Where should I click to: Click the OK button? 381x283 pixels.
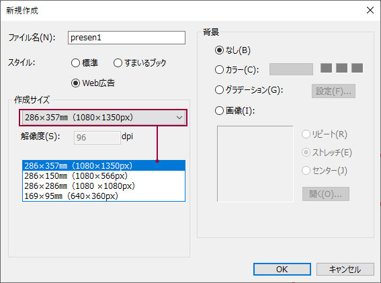(x=282, y=269)
